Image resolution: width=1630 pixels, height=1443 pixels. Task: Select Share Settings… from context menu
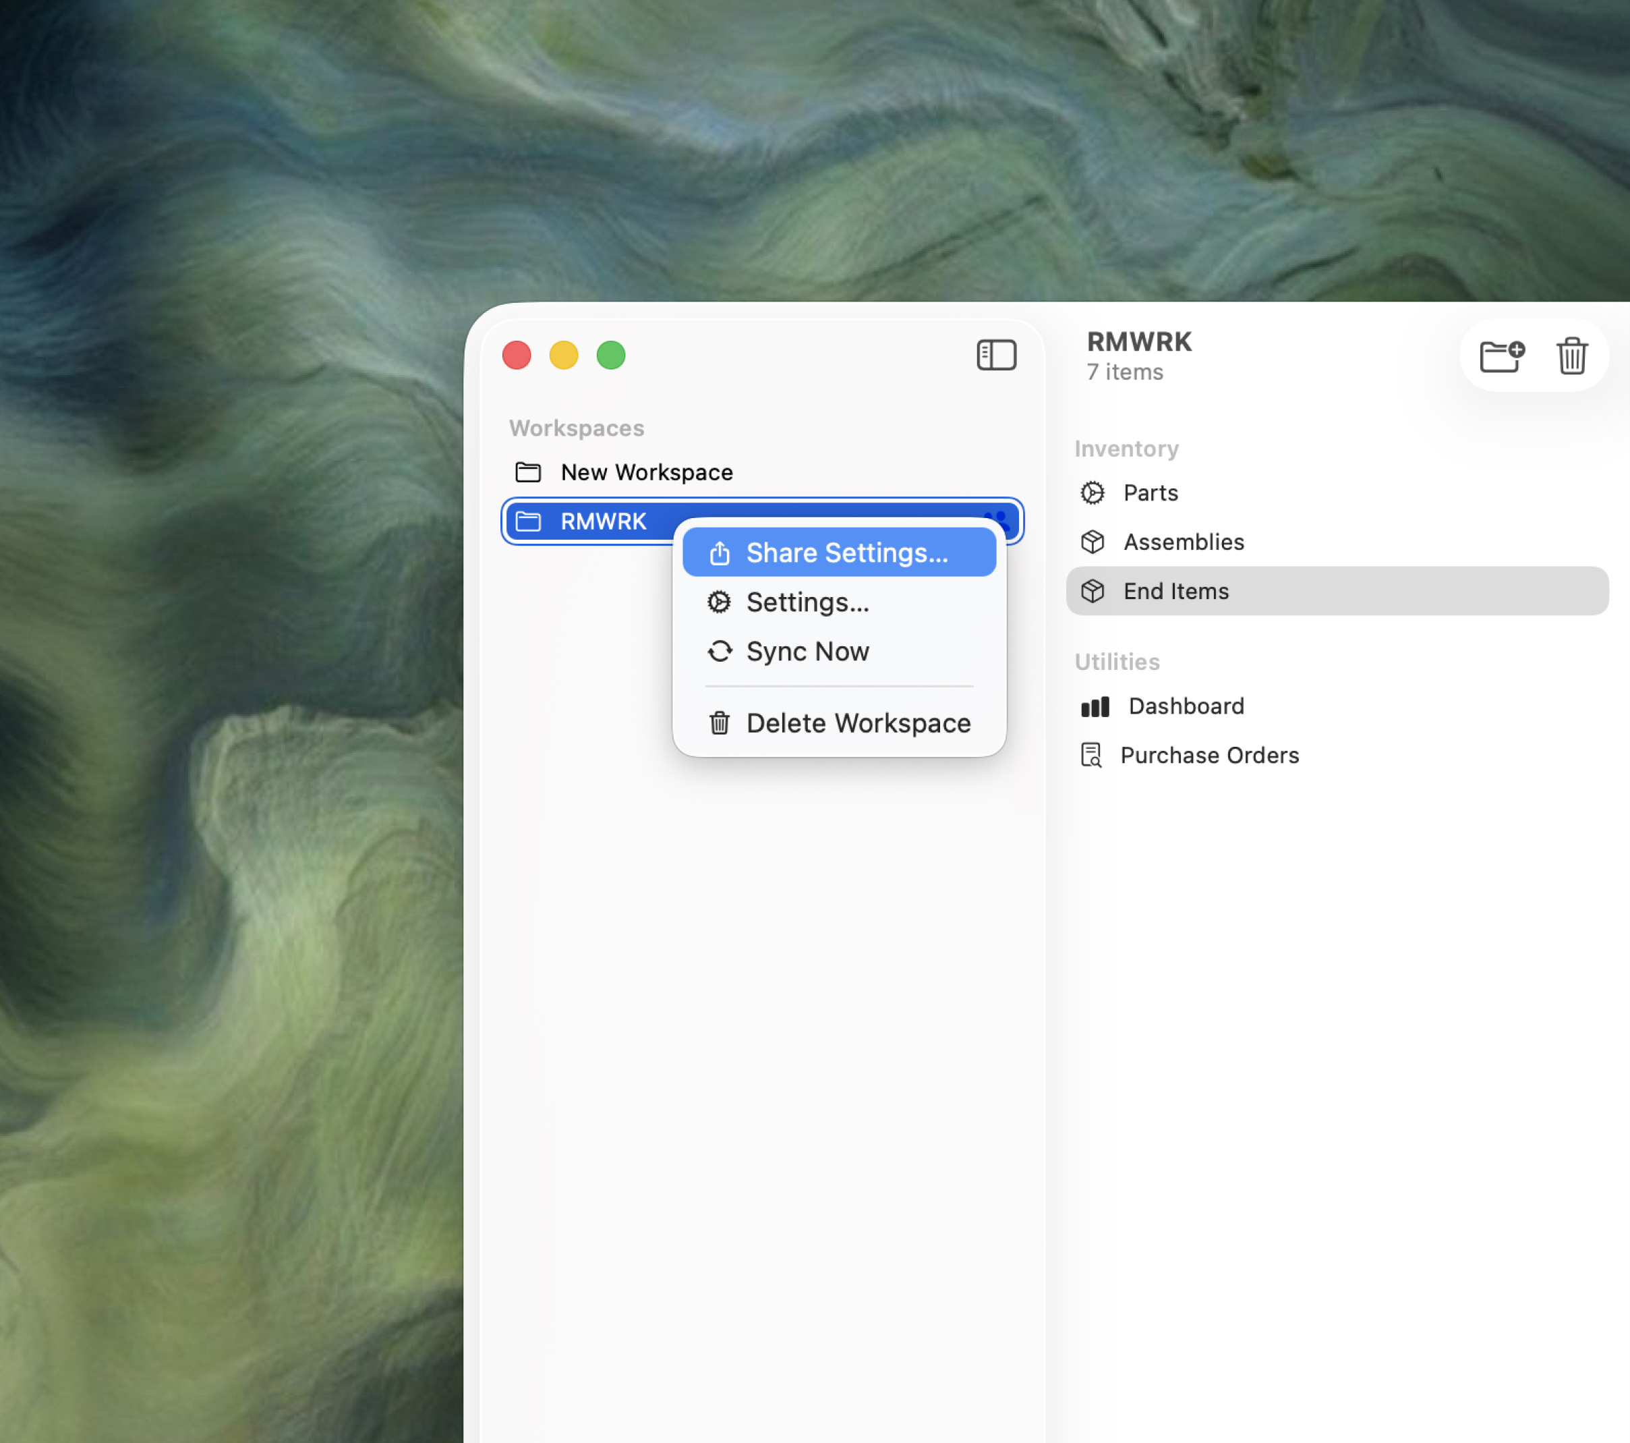pos(846,553)
